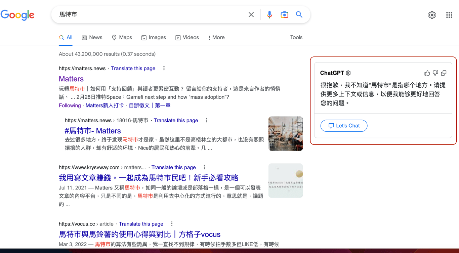Open the Matters result title
The image size is (459, 253).
[x=71, y=79]
